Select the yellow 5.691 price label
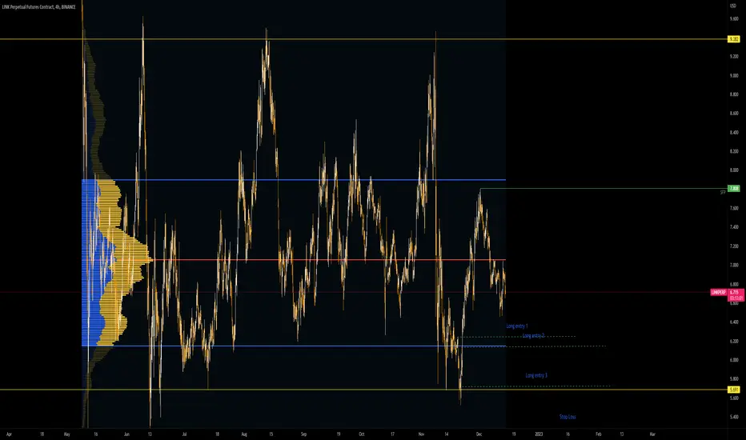The height and width of the screenshot is (440, 746). tap(734, 390)
